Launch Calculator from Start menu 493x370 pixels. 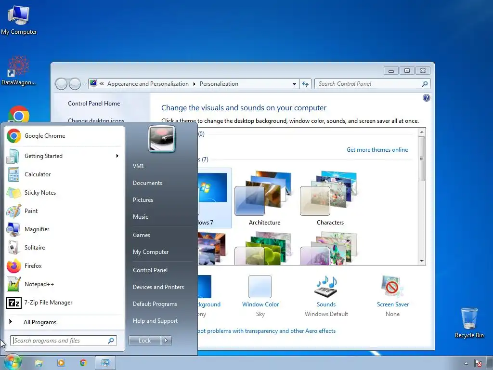64,174
